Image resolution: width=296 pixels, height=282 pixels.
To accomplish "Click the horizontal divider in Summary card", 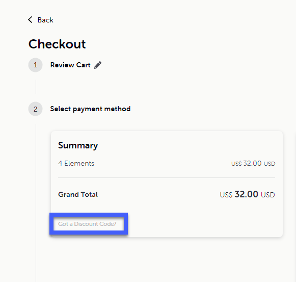I will coord(167,177).
